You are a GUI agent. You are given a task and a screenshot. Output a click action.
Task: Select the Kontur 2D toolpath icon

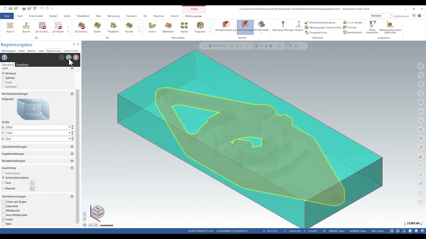(10, 27)
